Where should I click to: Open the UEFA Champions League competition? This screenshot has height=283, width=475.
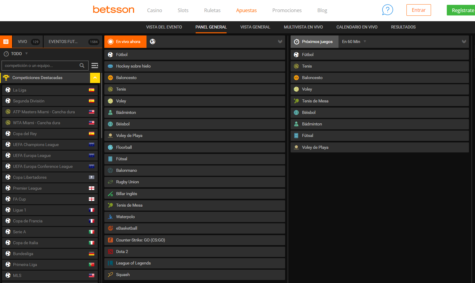tap(50, 145)
